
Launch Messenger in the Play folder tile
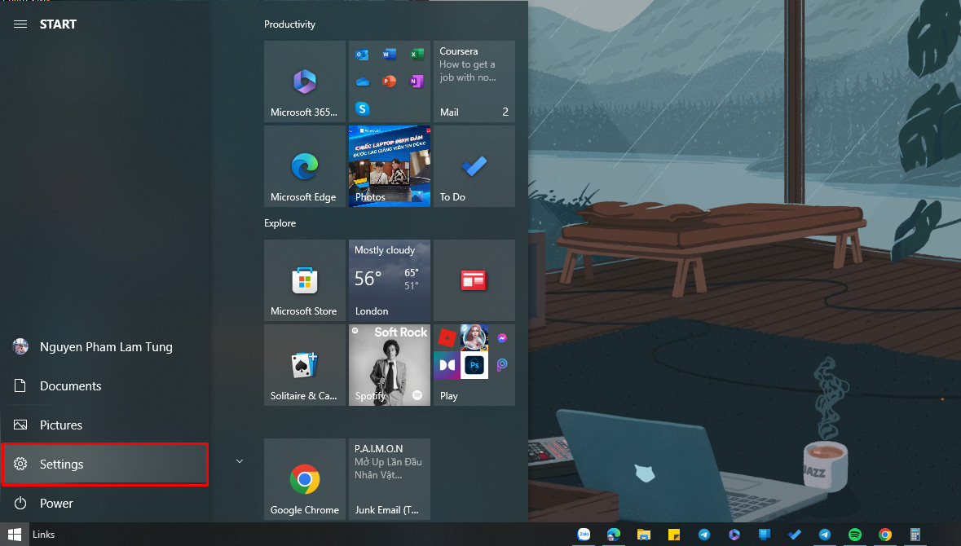(502, 337)
